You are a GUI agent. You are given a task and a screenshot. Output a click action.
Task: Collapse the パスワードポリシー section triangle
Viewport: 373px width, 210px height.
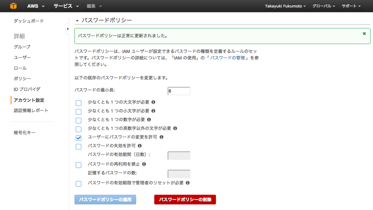tap(77, 21)
